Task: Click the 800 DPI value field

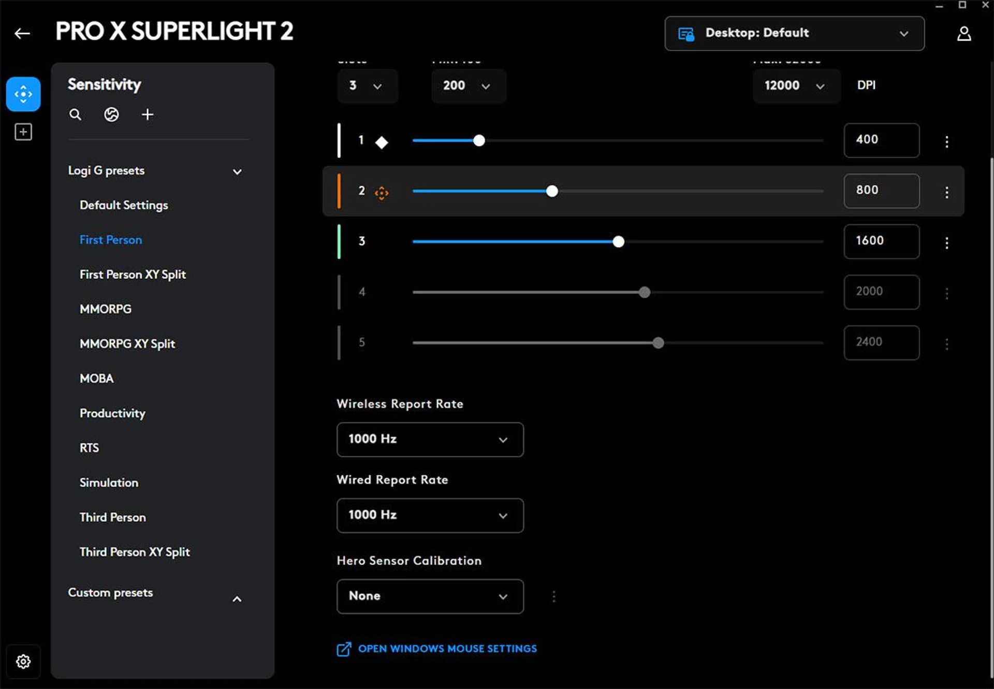Action: [x=881, y=191]
